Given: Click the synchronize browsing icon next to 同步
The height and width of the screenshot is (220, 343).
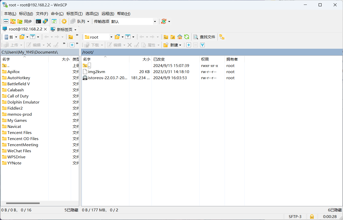Looking at the screenshot, I should pyautogui.click(x=13, y=22).
